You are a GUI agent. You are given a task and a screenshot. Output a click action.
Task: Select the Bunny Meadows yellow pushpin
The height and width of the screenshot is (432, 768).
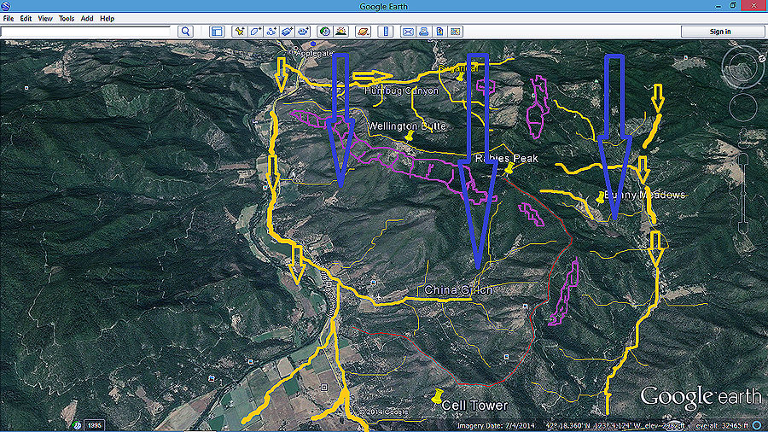(600, 197)
